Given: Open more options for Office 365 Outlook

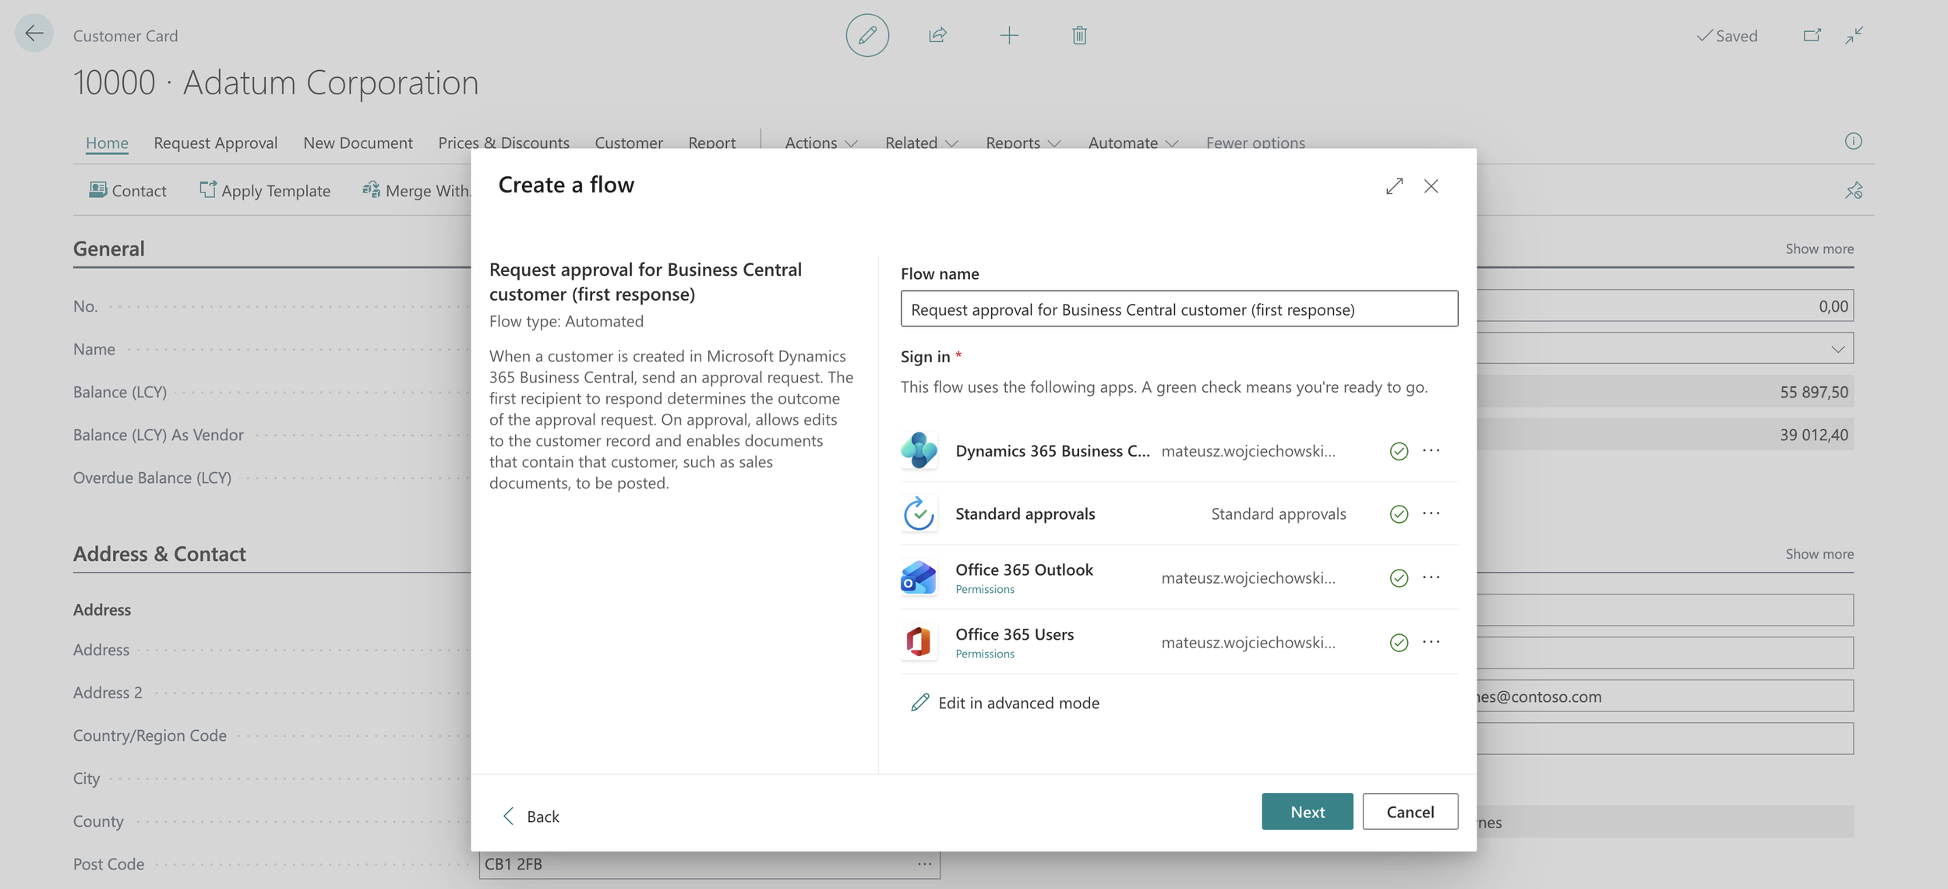Looking at the screenshot, I should pyautogui.click(x=1431, y=577).
